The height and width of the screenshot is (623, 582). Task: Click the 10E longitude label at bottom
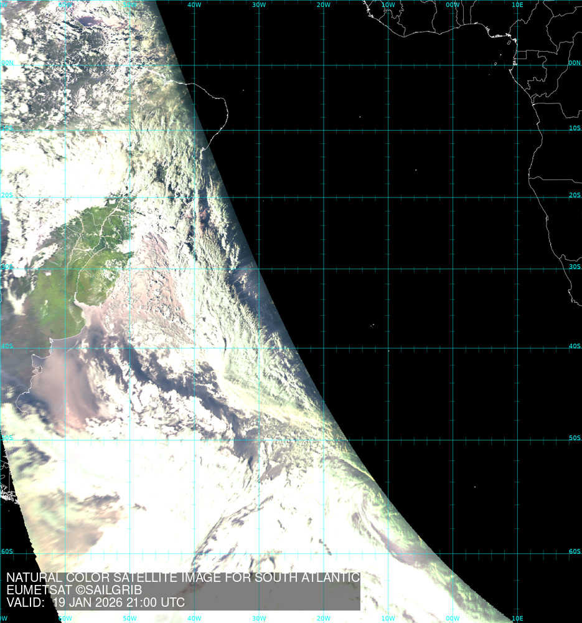517,619
